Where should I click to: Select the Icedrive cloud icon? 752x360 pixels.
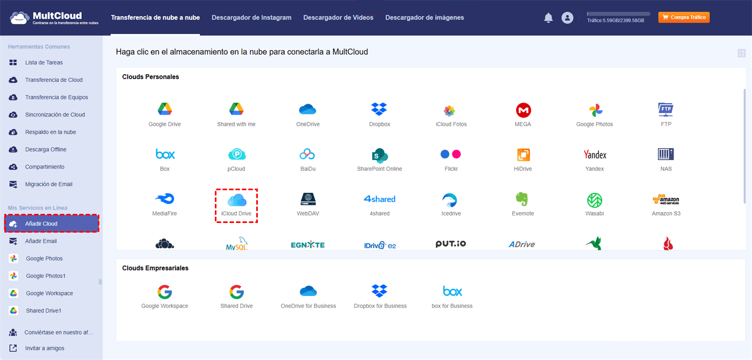point(450,200)
